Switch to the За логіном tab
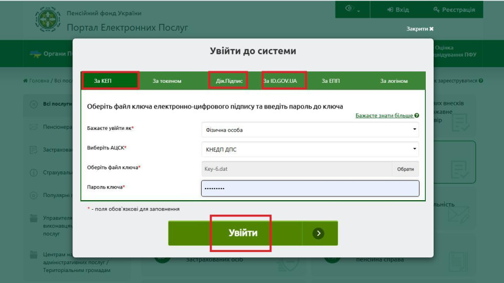 394,81
